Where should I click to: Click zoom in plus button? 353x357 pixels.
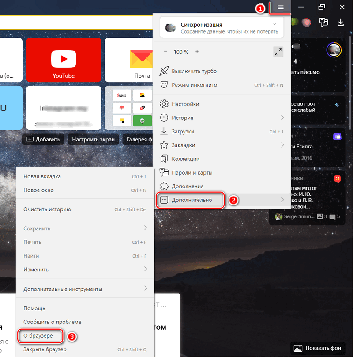(197, 52)
